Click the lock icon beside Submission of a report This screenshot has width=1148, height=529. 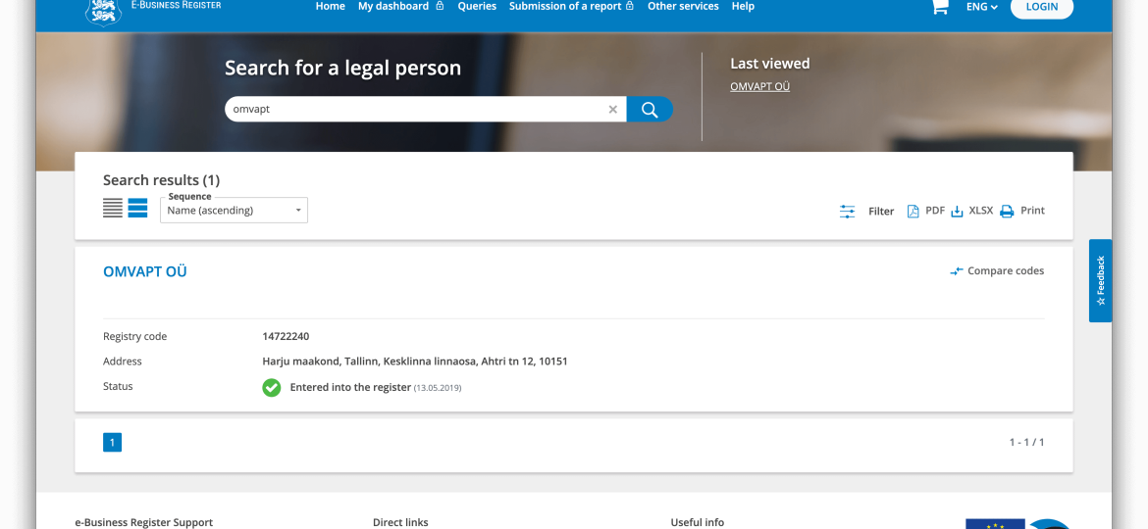(630, 6)
